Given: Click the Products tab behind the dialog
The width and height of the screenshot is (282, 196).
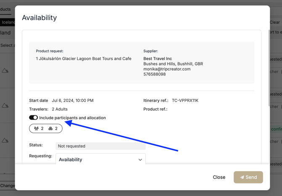Looking at the screenshot, I should click(x=6, y=9).
